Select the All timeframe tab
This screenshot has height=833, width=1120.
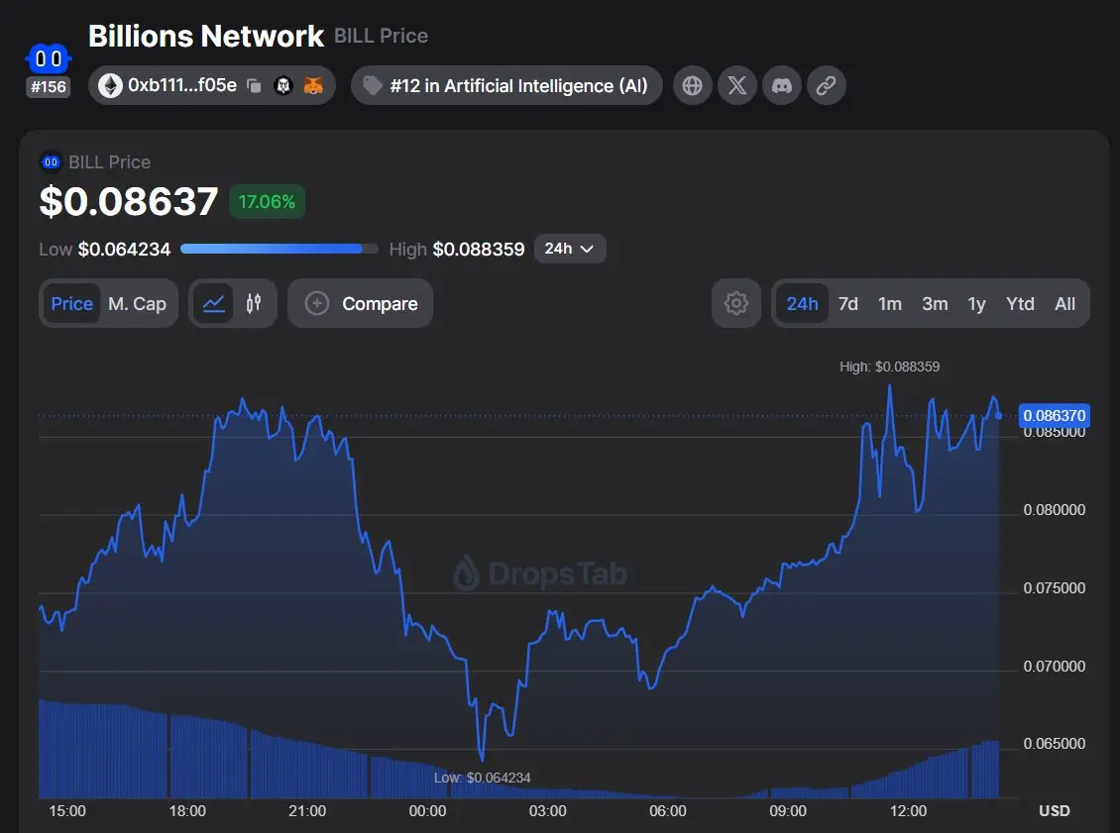1065,303
